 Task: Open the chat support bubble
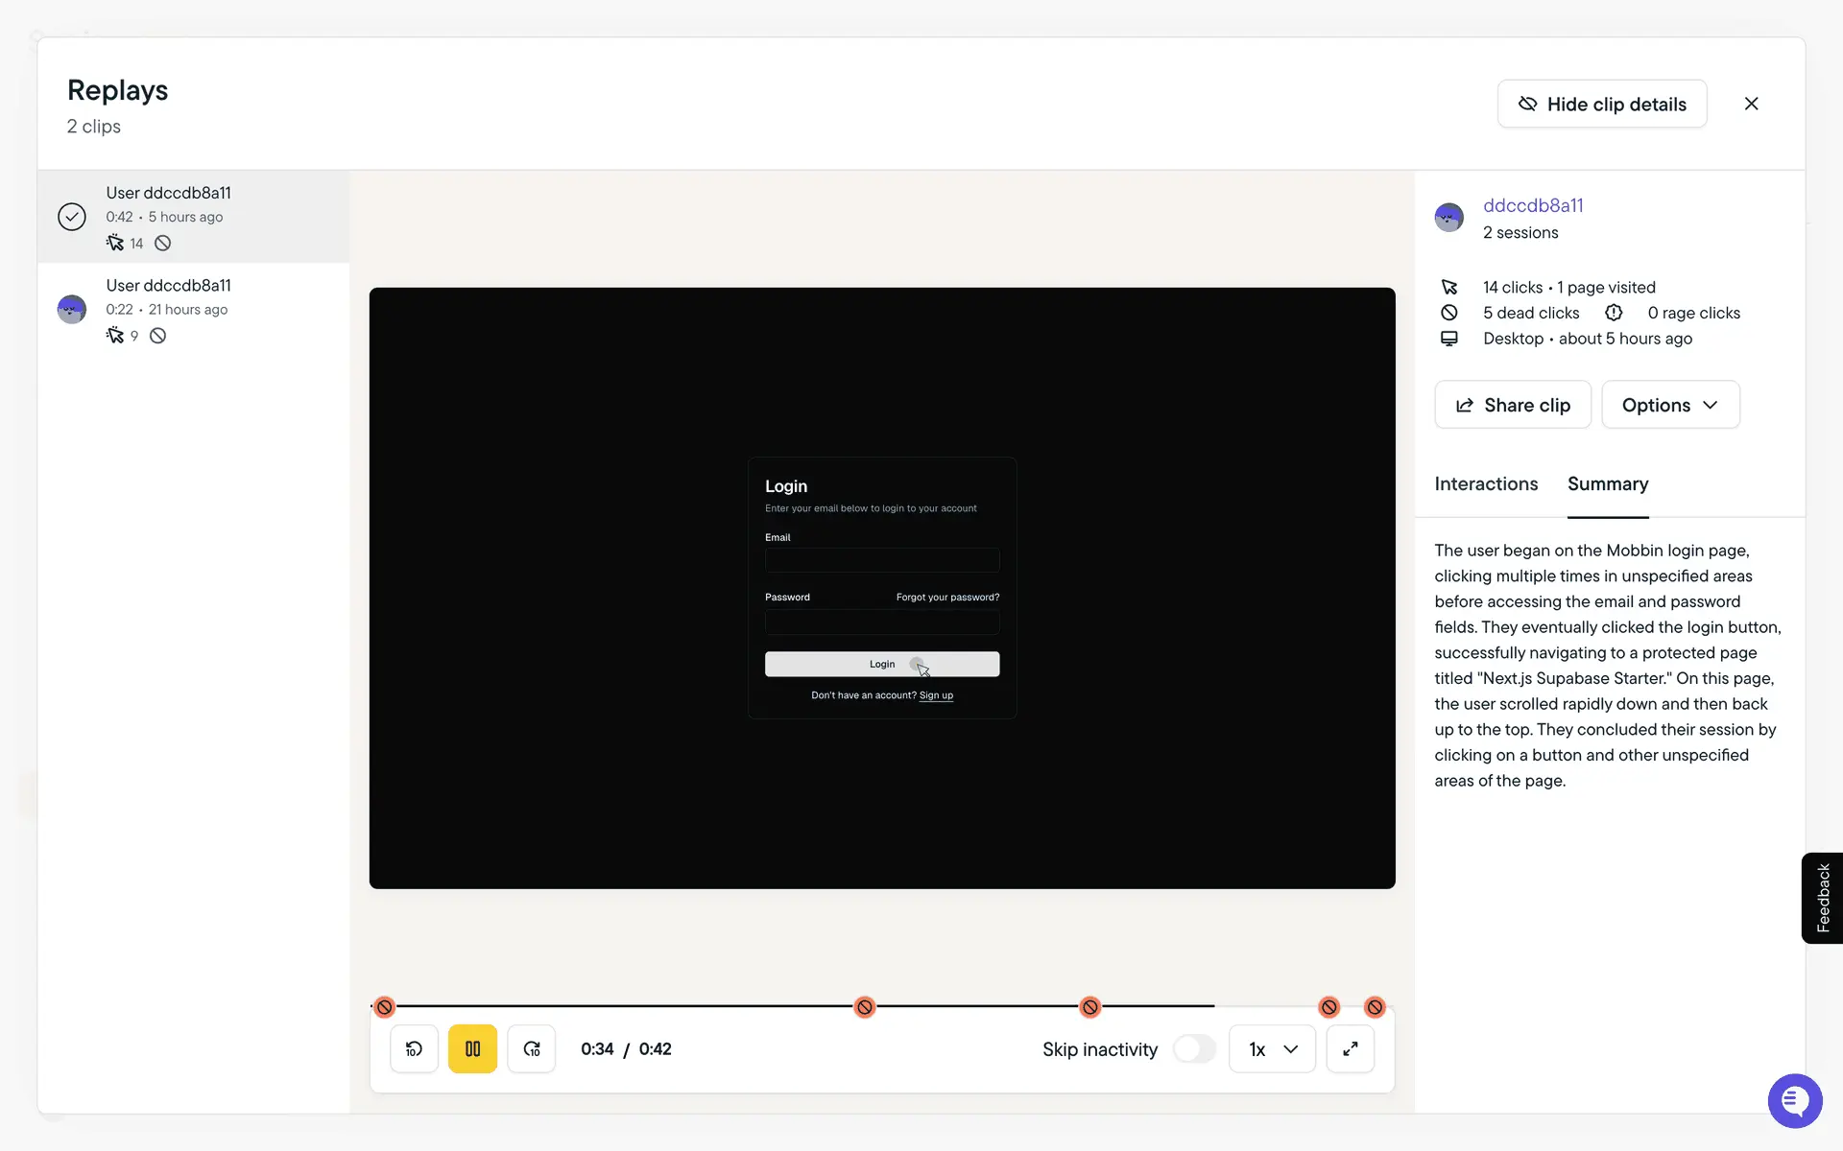1794,1101
